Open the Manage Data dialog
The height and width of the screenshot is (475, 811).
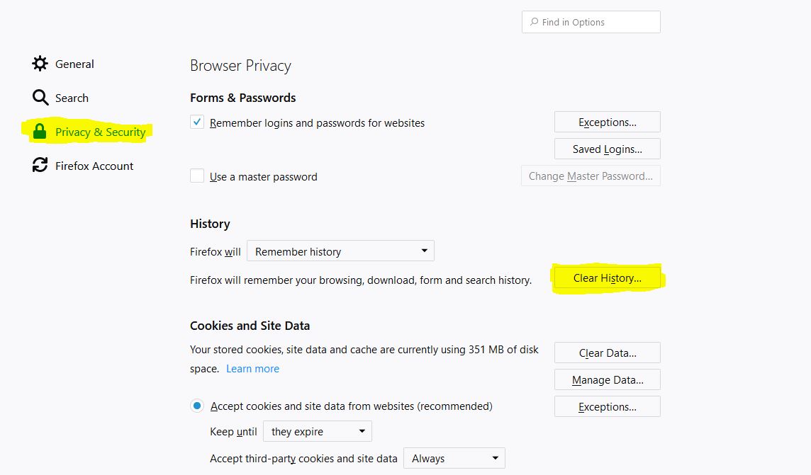click(607, 379)
